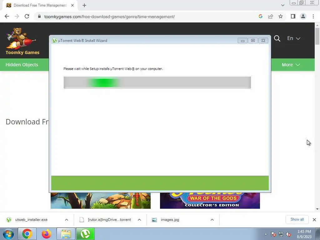Click page scrollbar down arrow
Screen dimensions: 320x240
click(x=317, y=209)
